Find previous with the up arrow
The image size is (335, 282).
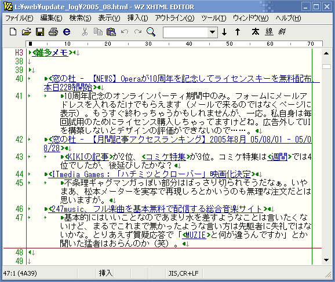[238, 32]
